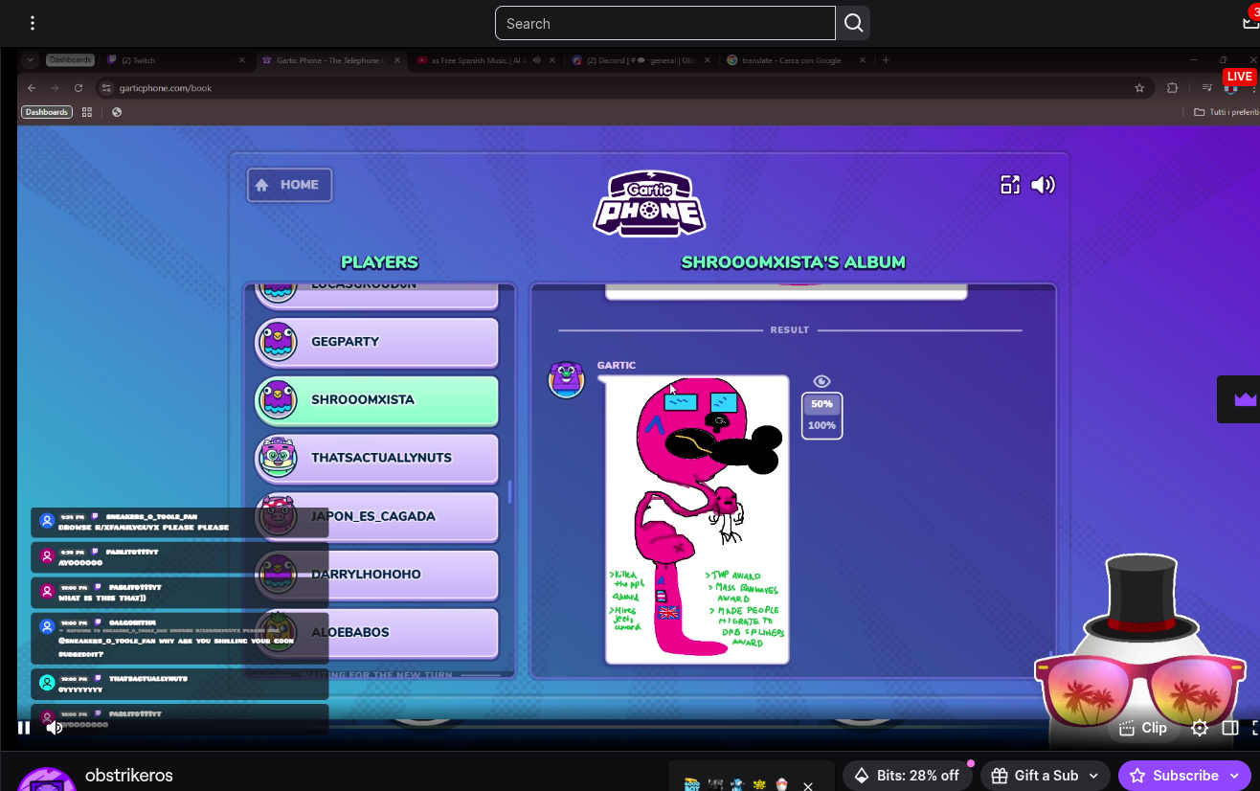Expand the tab search dropdown arrow
Screen dimensions: 1260x791
pyautogui.click(x=31, y=60)
